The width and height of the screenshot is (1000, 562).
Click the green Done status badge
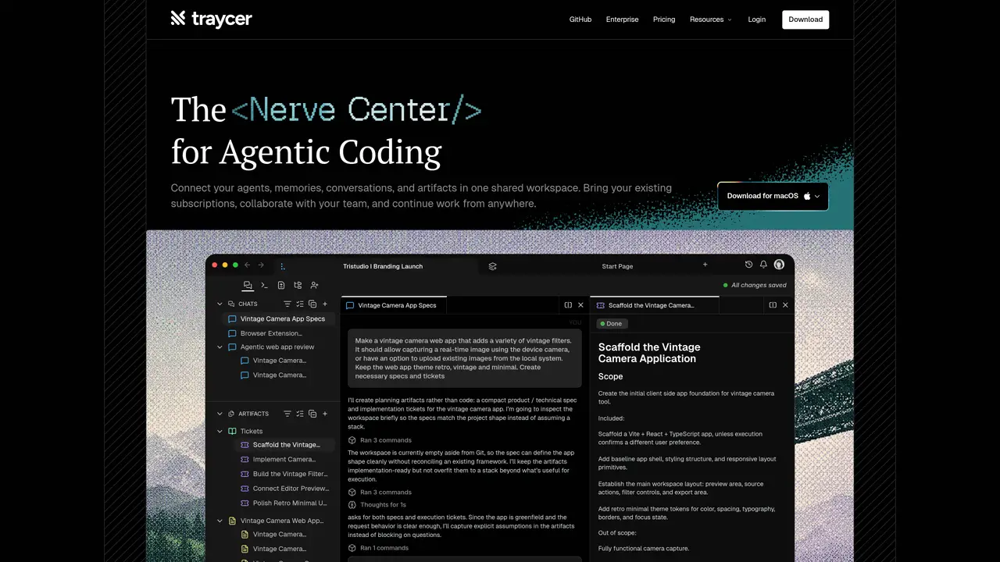pyautogui.click(x=612, y=324)
